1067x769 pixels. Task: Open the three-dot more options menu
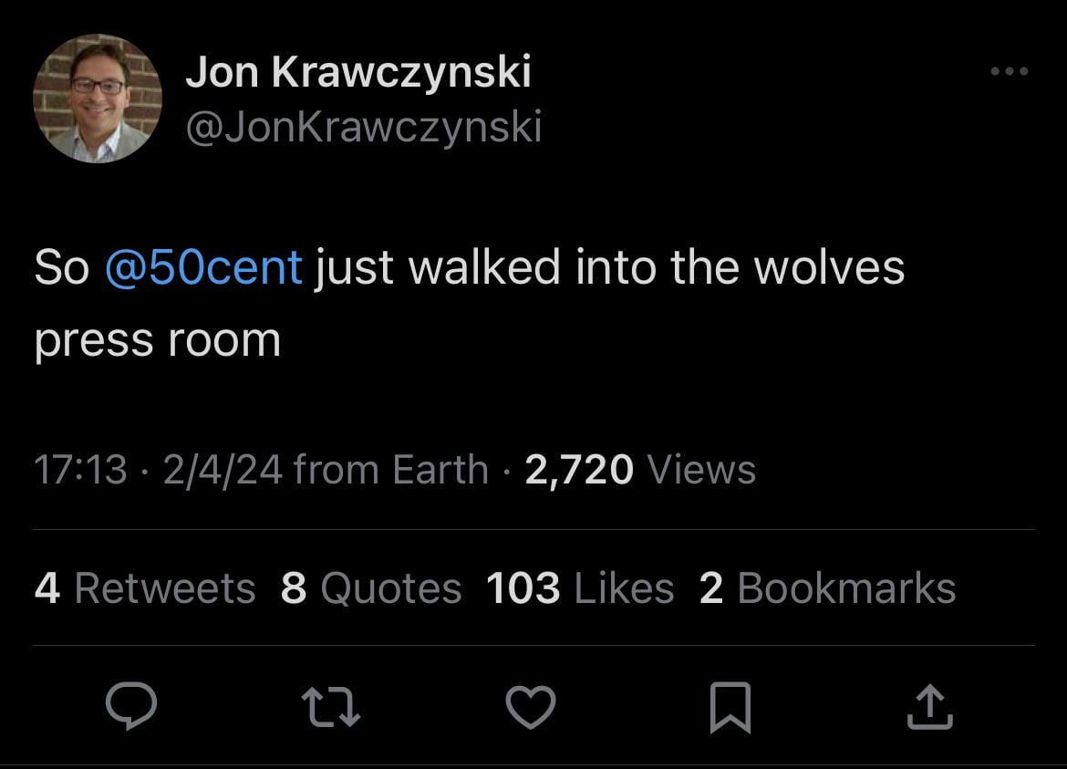1010,71
